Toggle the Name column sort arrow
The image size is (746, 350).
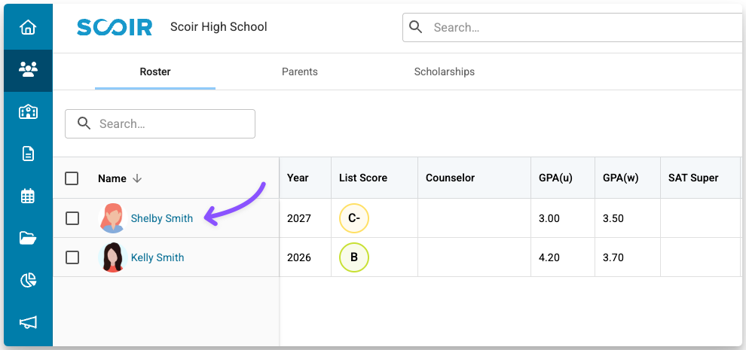point(137,178)
